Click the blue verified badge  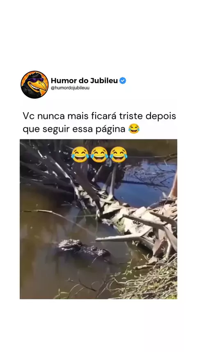[x=123, y=81]
